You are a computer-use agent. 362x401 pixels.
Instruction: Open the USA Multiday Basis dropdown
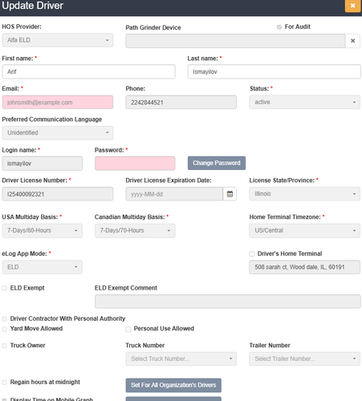click(x=43, y=231)
